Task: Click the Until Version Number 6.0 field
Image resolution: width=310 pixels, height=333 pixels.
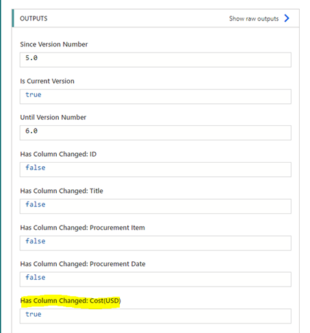Action: pos(155,133)
